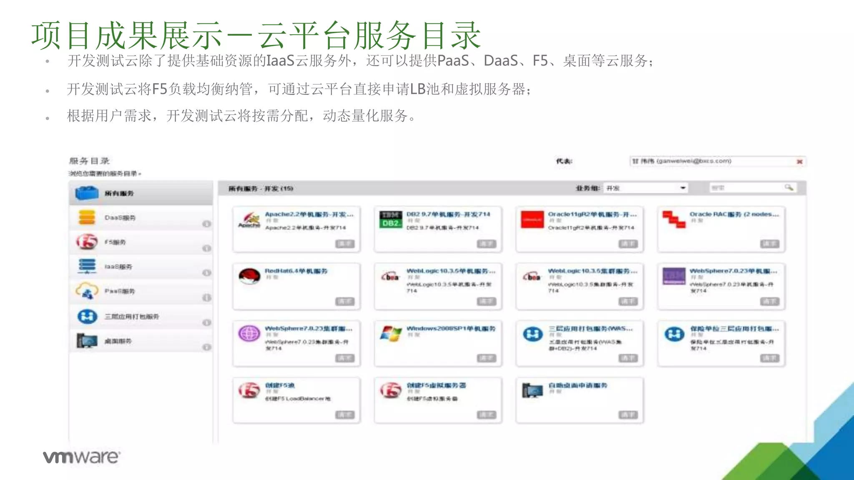Viewport: 854px width, 480px height.
Task: Open the 桌面服务 monitor icon in sidebar
Action: point(87,341)
